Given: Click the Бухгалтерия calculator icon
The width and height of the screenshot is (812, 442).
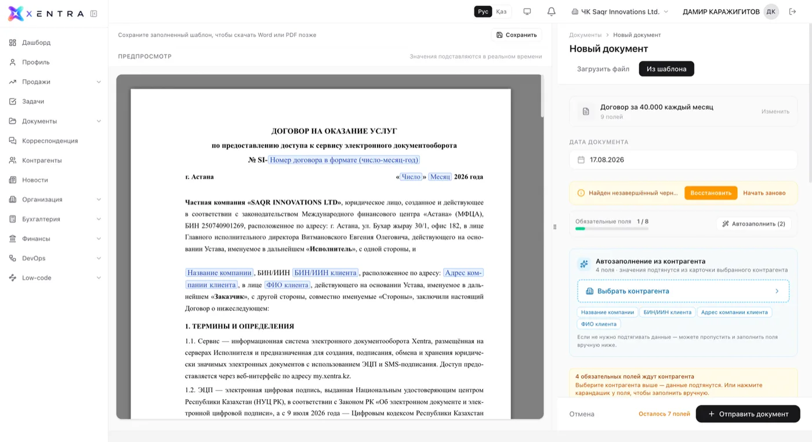Looking at the screenshot, I should tap(13, 219).
